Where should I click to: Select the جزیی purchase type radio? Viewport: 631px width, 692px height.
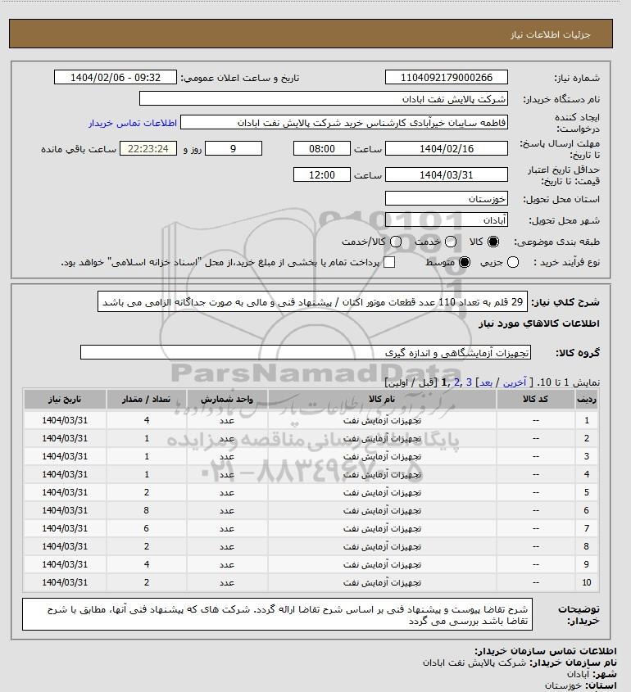(x=513, y=262)
